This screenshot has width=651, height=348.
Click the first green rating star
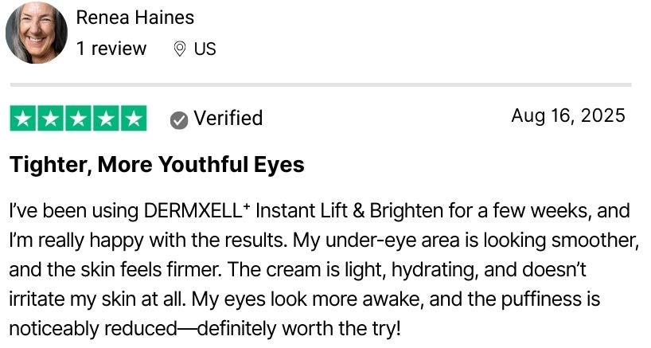point(24,119)
